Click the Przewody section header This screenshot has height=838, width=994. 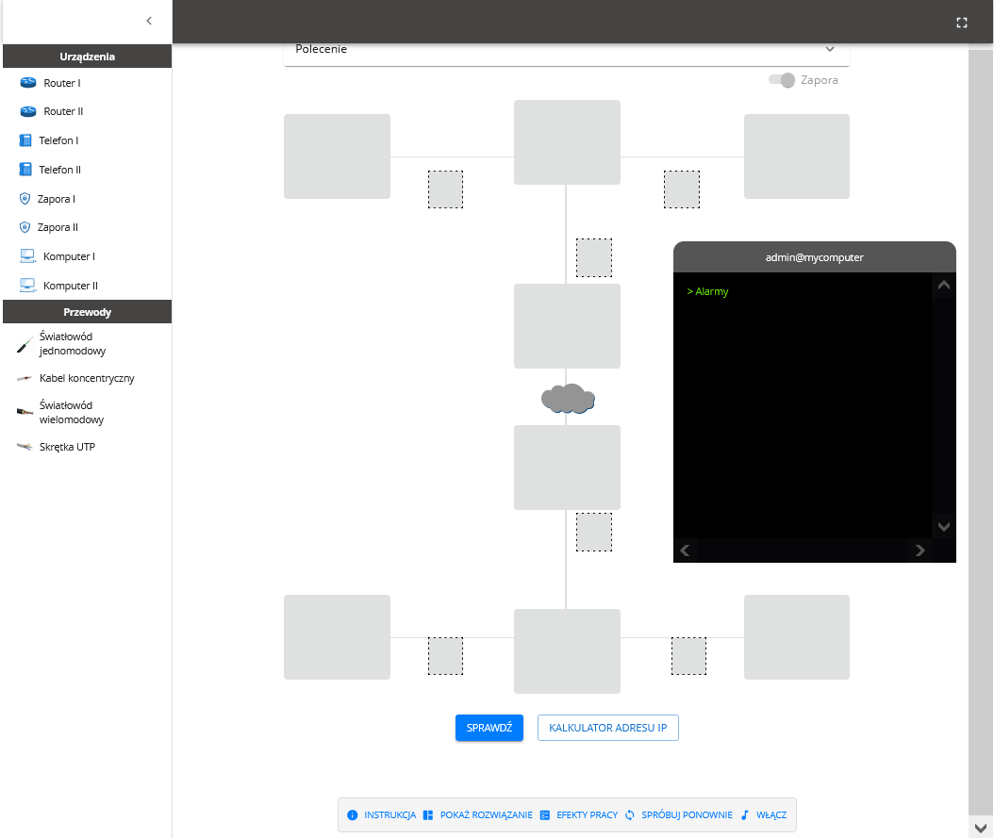click(x=88, y=312)
